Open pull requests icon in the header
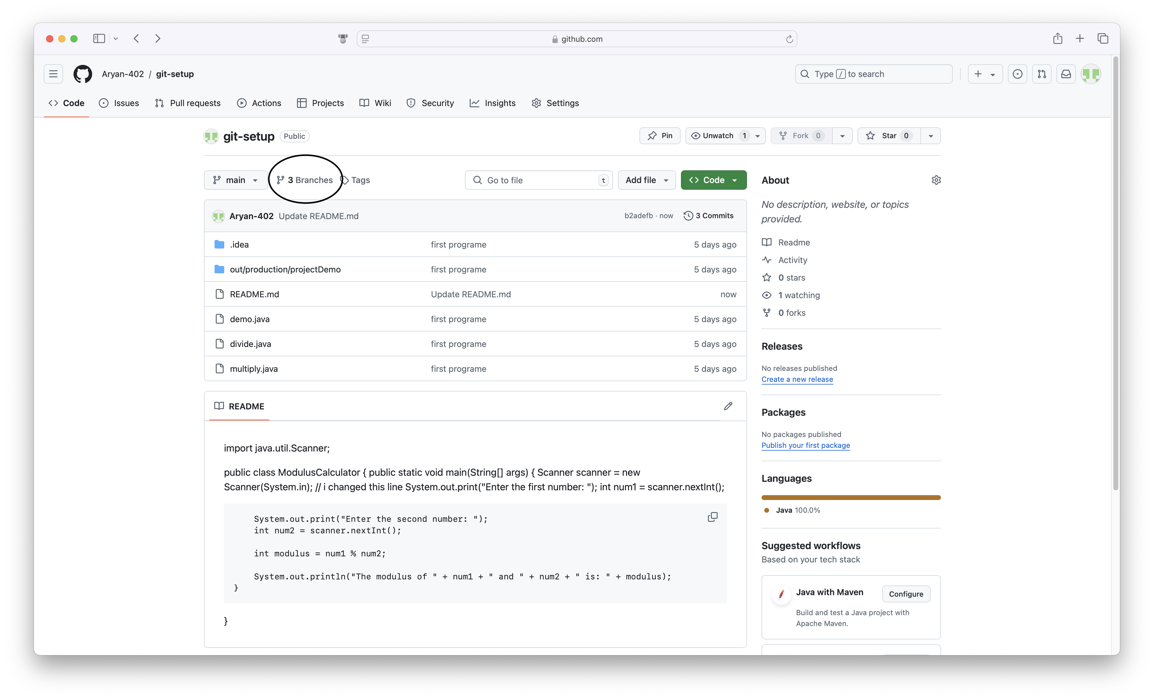The image size is (1154, 700). coord(1042,74)
